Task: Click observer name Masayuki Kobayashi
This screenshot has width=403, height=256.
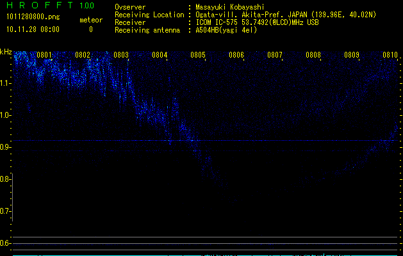Action: click(x=230, y=7)
